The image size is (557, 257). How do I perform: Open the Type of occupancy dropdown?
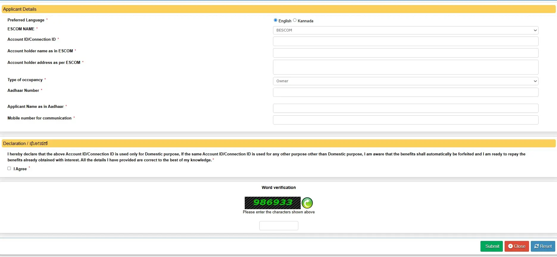click(x=405, y=81)
